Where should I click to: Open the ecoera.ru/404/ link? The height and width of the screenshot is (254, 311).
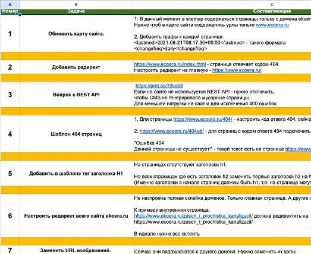203,120
